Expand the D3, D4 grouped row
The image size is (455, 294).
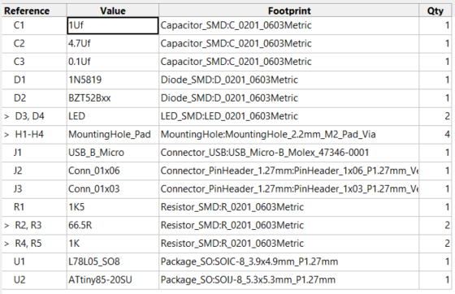(x=6, y=117)
